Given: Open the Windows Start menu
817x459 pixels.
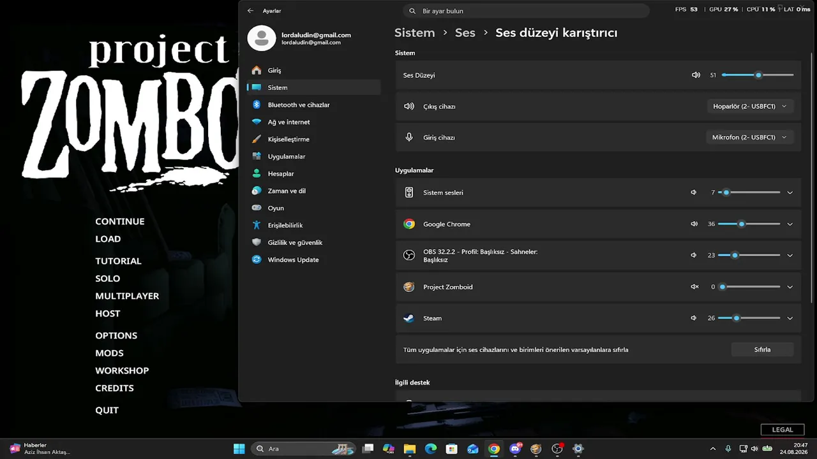Looking at the screenshot, I should [x=239, y=449].
